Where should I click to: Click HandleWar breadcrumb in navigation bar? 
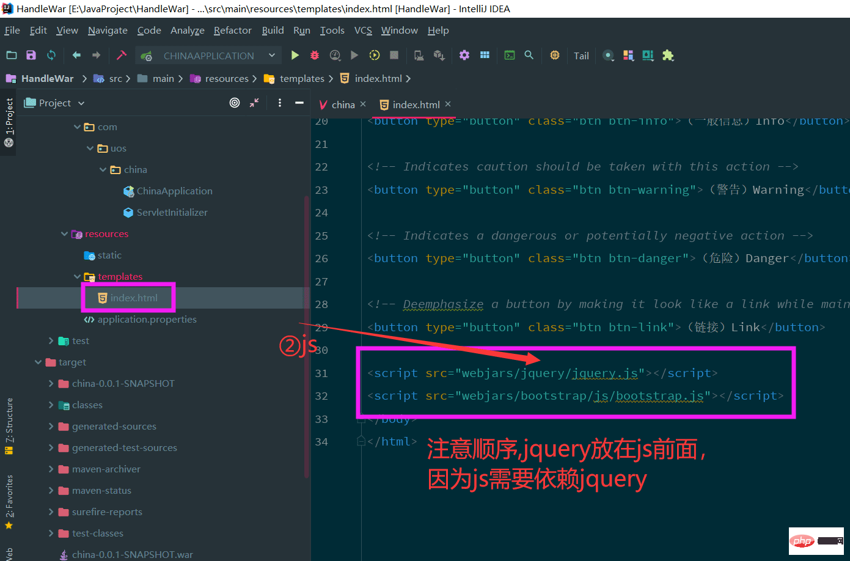tap(47, 78)
